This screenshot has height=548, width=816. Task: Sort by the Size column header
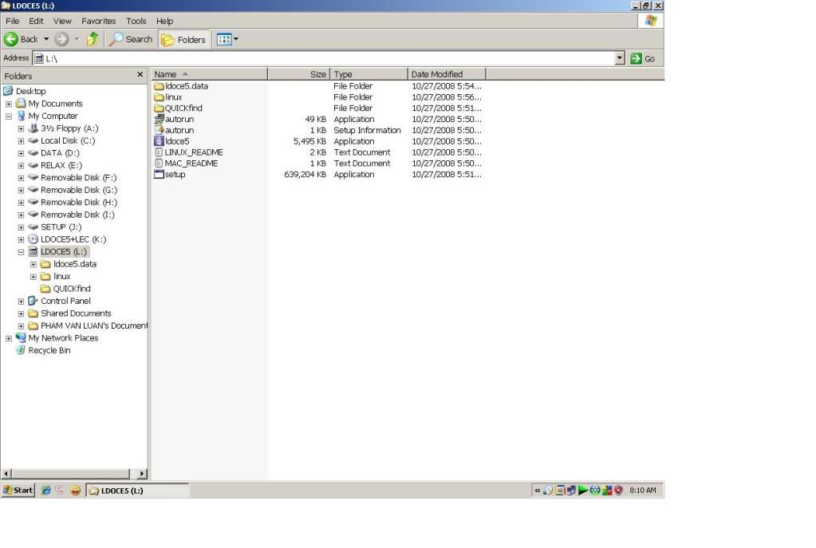(298, 74)
